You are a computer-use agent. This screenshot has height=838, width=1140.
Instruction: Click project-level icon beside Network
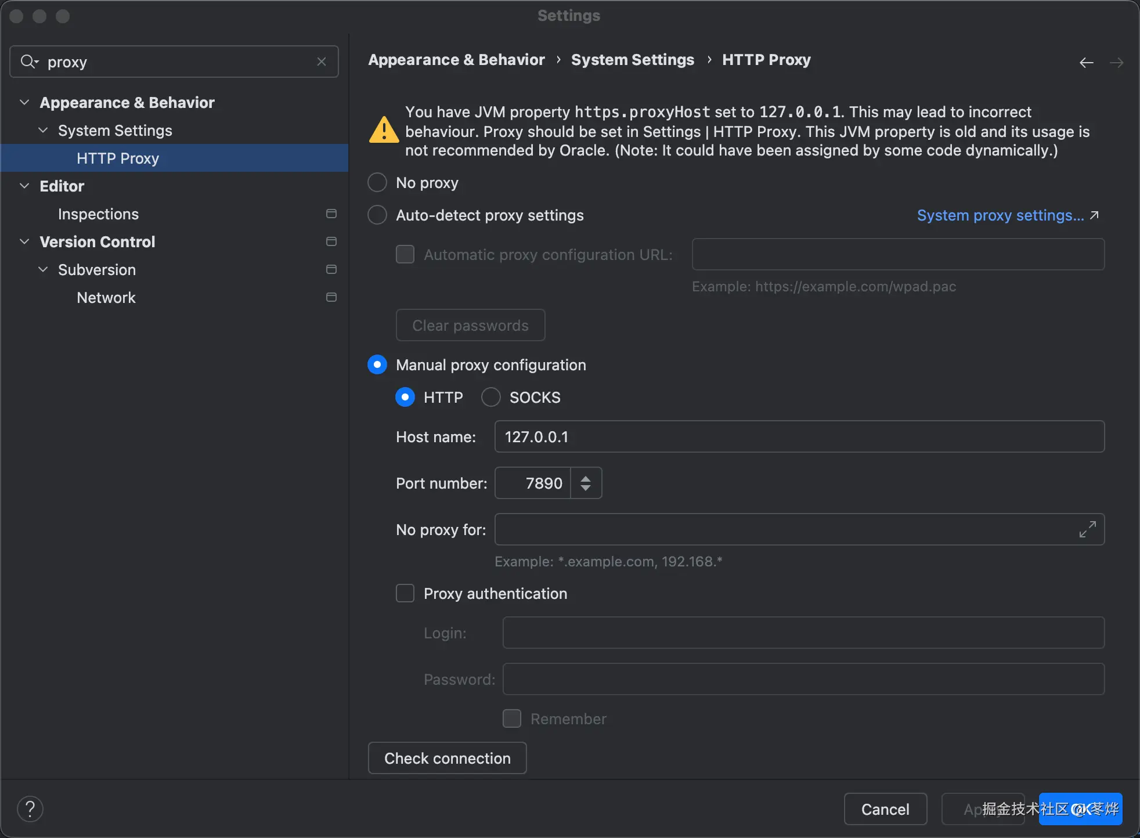(331, 298)
